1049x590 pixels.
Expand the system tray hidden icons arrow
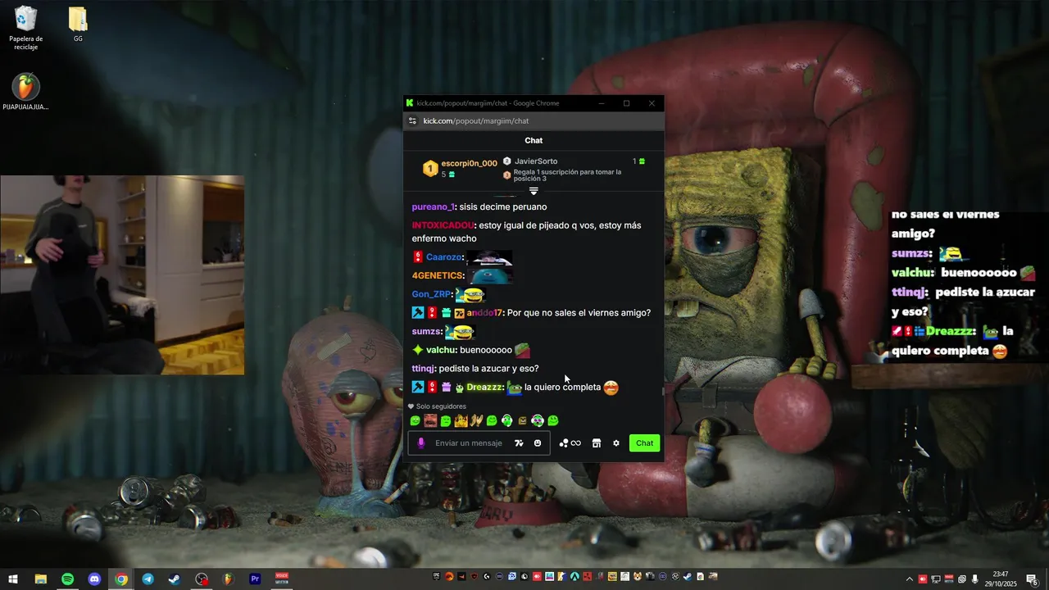tap(909, 579)
